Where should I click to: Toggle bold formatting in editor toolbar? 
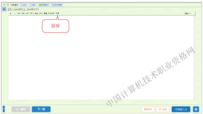(11, 13)
